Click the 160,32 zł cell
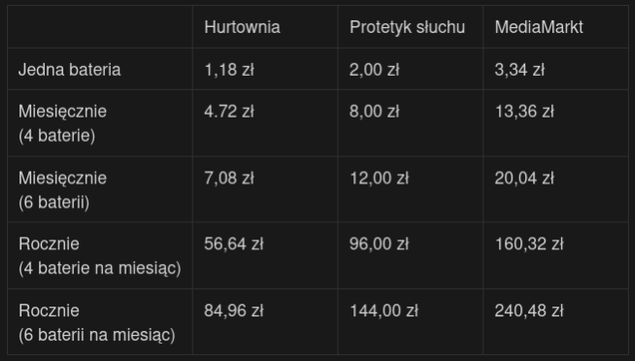The image size is (635, 361). click(x=529, y=244)
